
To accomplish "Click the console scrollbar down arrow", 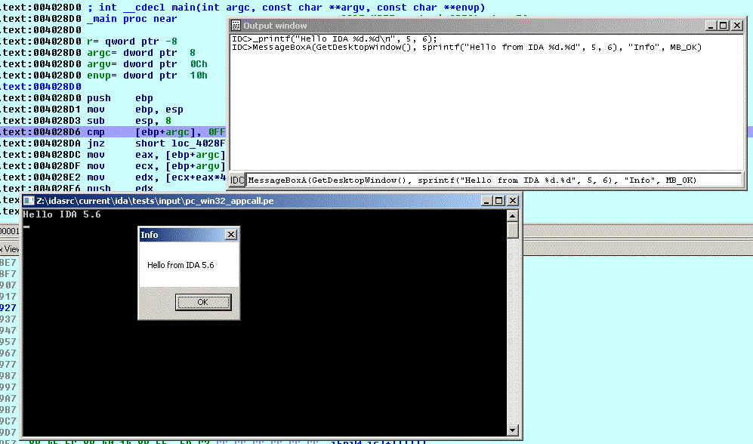I will (513, 430).
